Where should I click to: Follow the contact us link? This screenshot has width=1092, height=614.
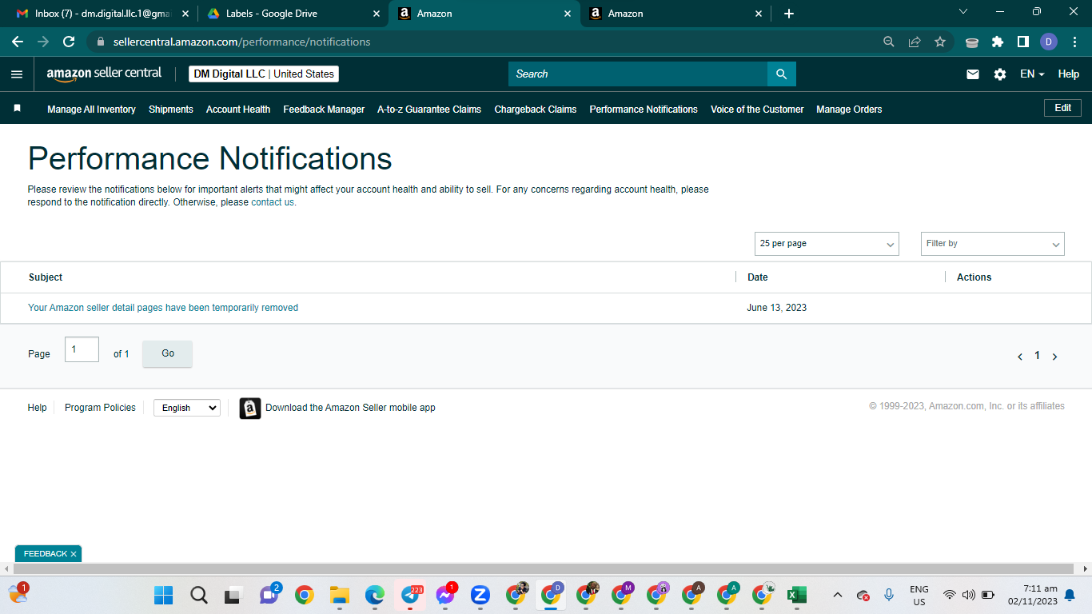pyautogui.click(x=273, y=202)
